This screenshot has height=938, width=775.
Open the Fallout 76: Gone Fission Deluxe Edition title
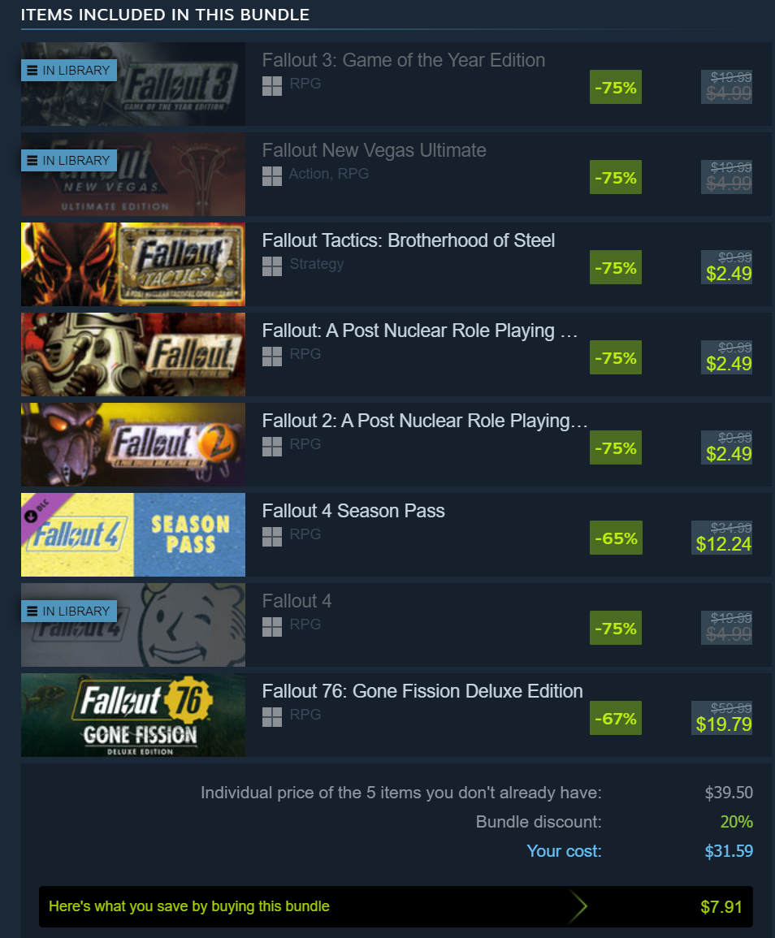(x=422, y=691)
